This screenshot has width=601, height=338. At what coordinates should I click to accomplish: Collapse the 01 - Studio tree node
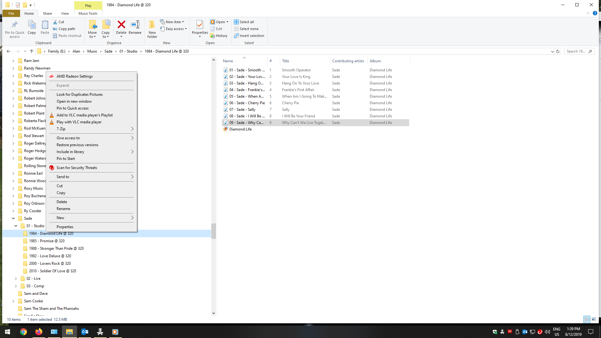16,226
